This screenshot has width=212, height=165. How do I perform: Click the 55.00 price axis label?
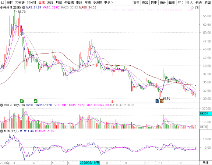coord(207,16)
